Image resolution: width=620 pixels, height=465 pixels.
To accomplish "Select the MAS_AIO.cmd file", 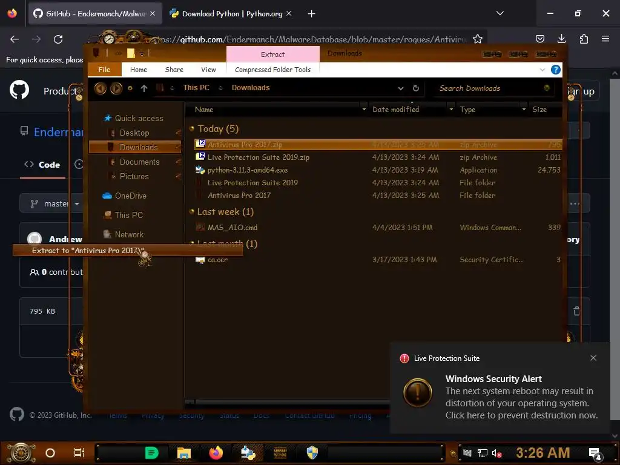I will 378,228.
